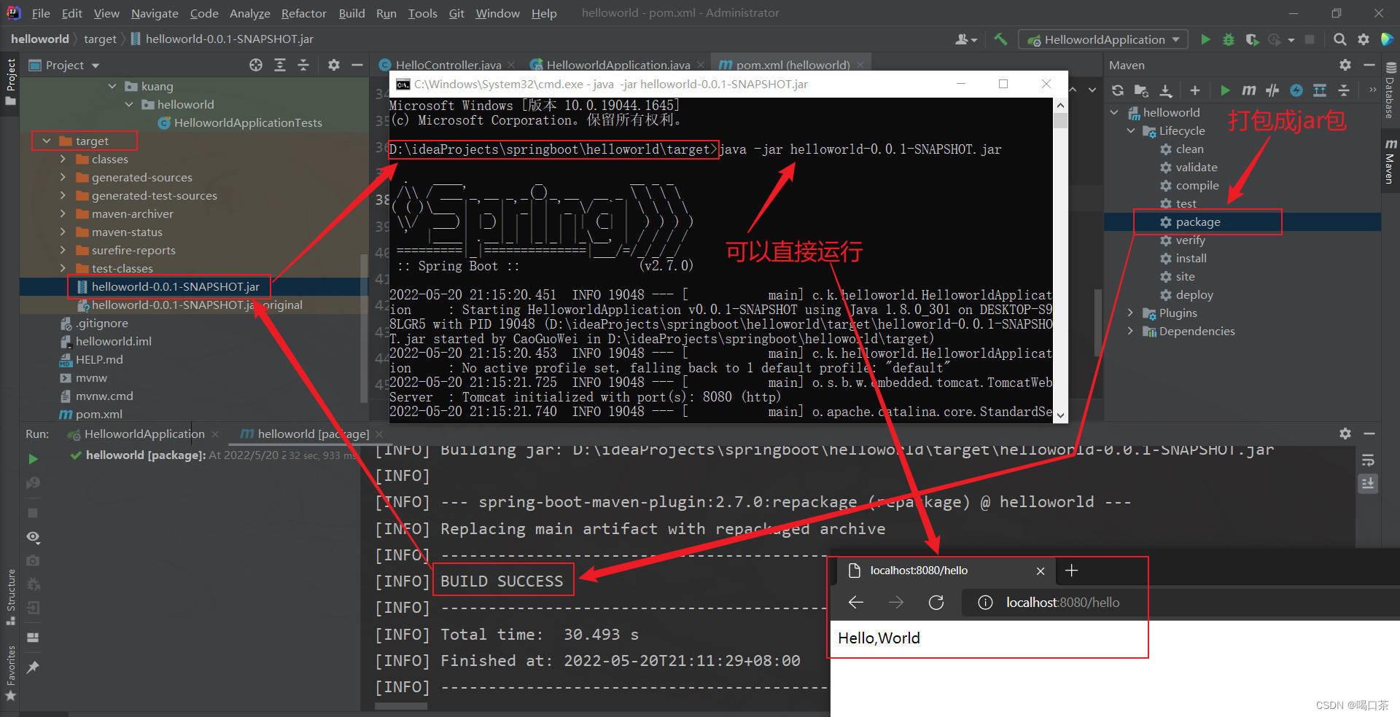Open the Refactor menu
The height and width of the screenshot is (717, 1400).
[303, 13]
